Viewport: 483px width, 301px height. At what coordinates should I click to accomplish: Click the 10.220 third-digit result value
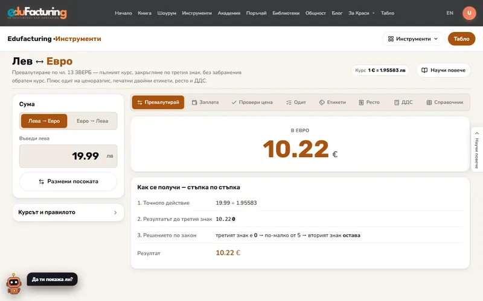(225, 219)
